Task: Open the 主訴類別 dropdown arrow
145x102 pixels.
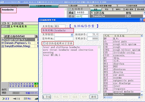Action: click(72, 35)
